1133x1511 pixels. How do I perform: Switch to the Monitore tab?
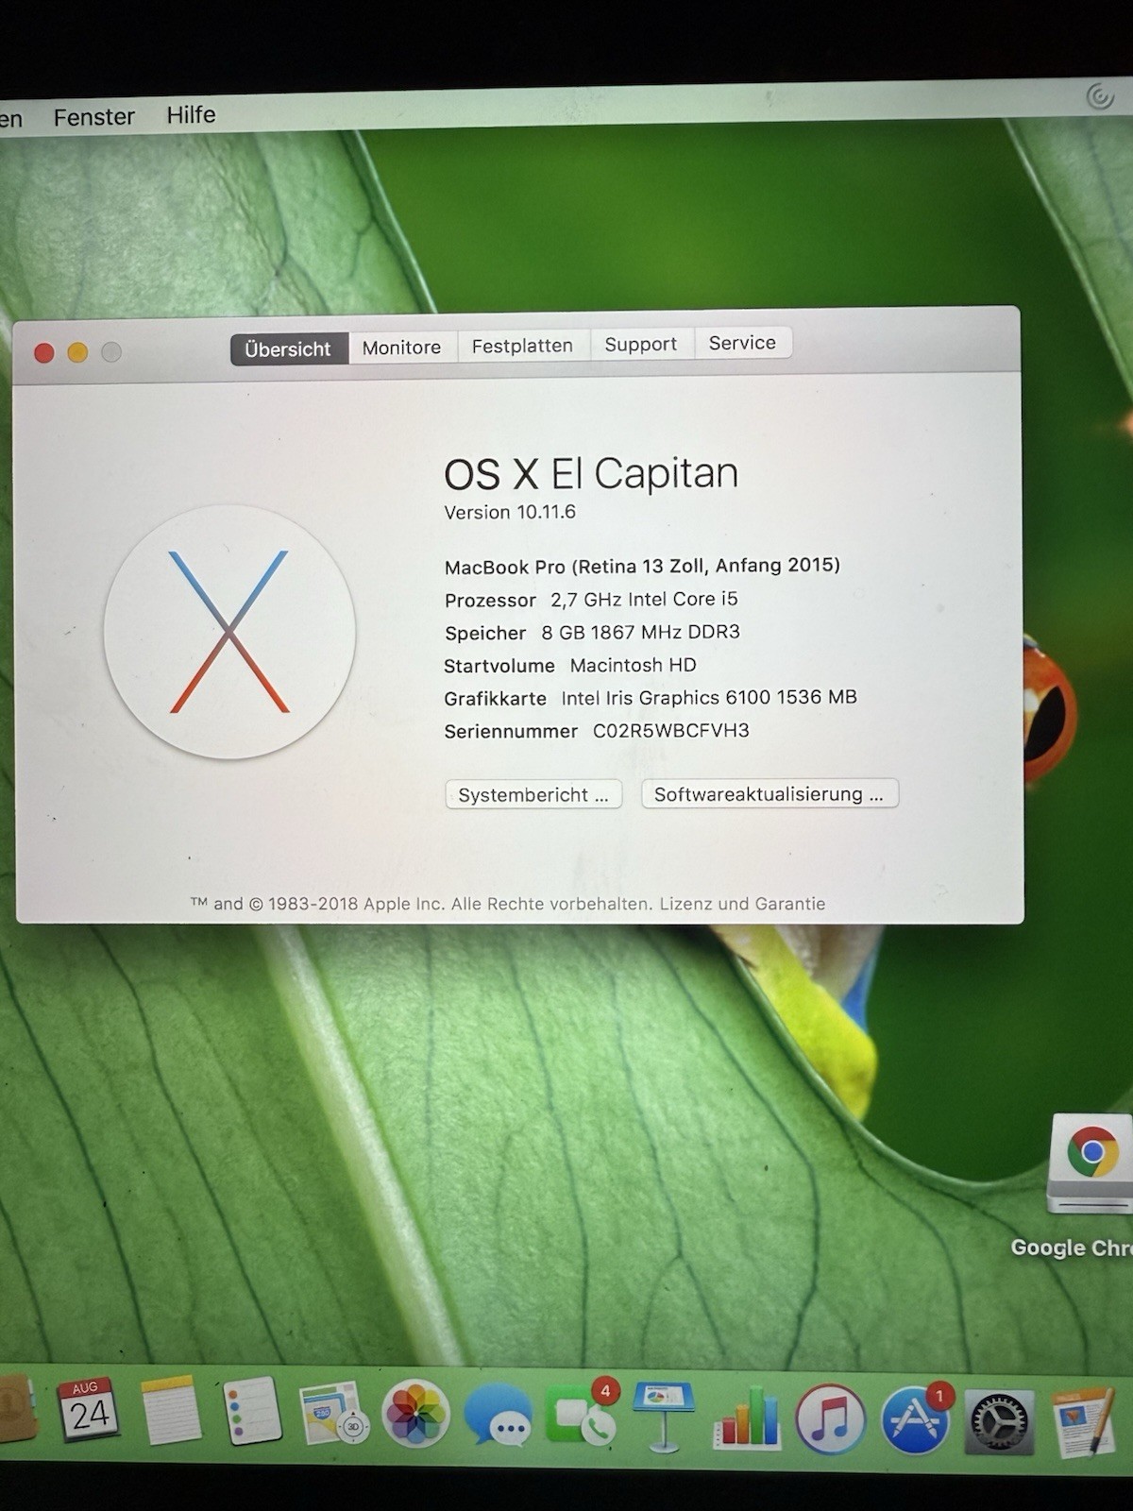[402, 348]
